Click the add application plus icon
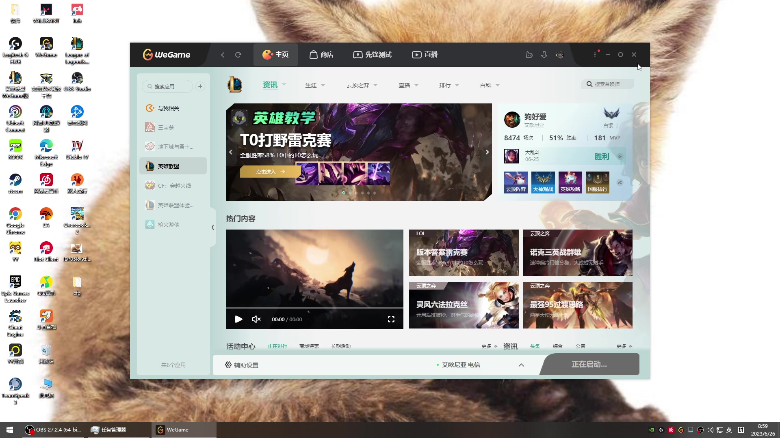The image size is (780, 438). coord(200,86)
